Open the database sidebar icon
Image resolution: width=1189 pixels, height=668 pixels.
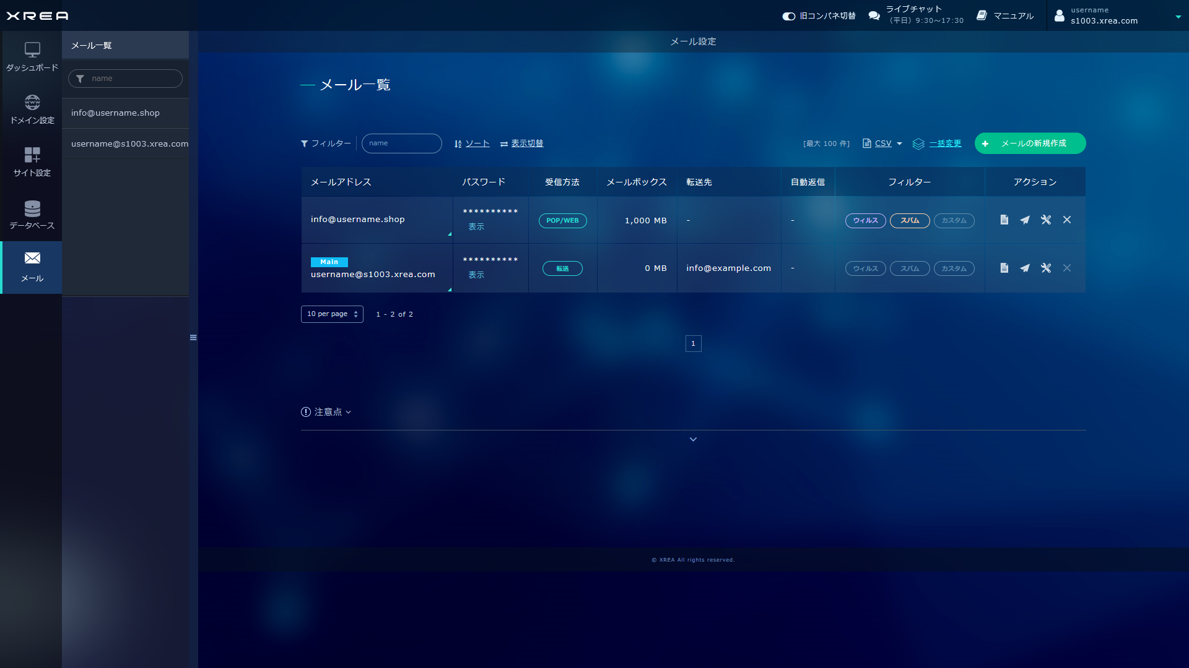pos(32,214)
